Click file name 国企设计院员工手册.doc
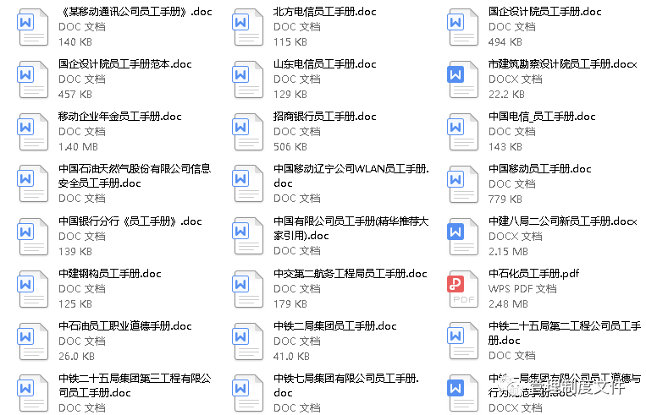 point(544,12)
